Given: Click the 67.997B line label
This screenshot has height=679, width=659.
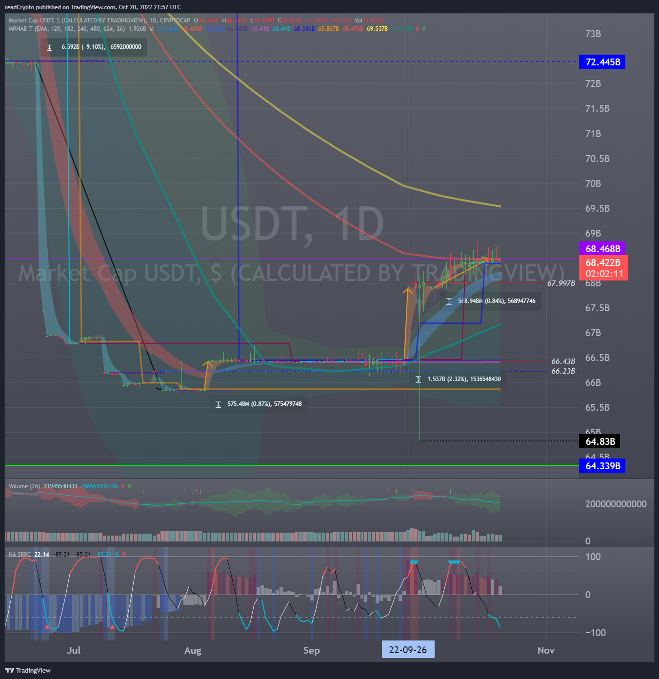Looking at the screenshot, I should (561, 283).
